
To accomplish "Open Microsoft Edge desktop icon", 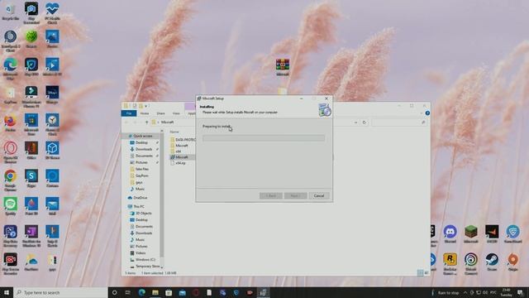I will coord(10,69).
